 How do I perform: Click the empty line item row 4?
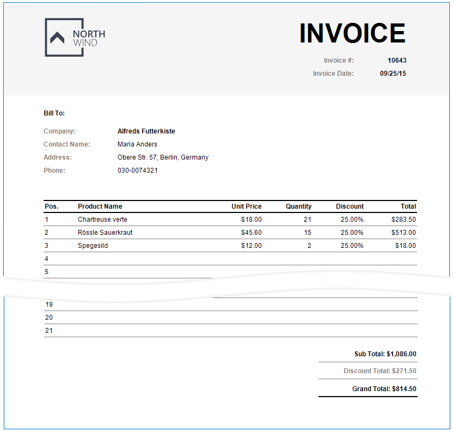pyautogui.click(x=218, y=258)
